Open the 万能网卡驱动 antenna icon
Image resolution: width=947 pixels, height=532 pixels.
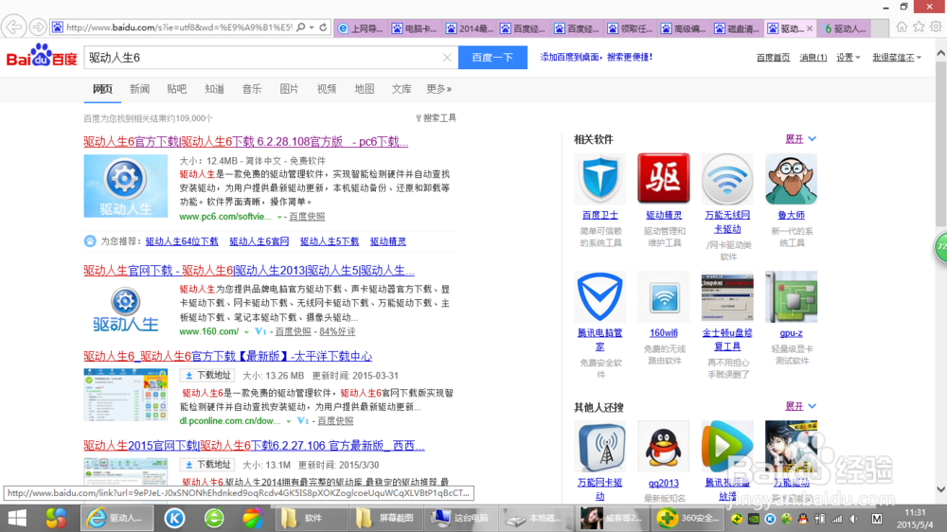[599, 446]
